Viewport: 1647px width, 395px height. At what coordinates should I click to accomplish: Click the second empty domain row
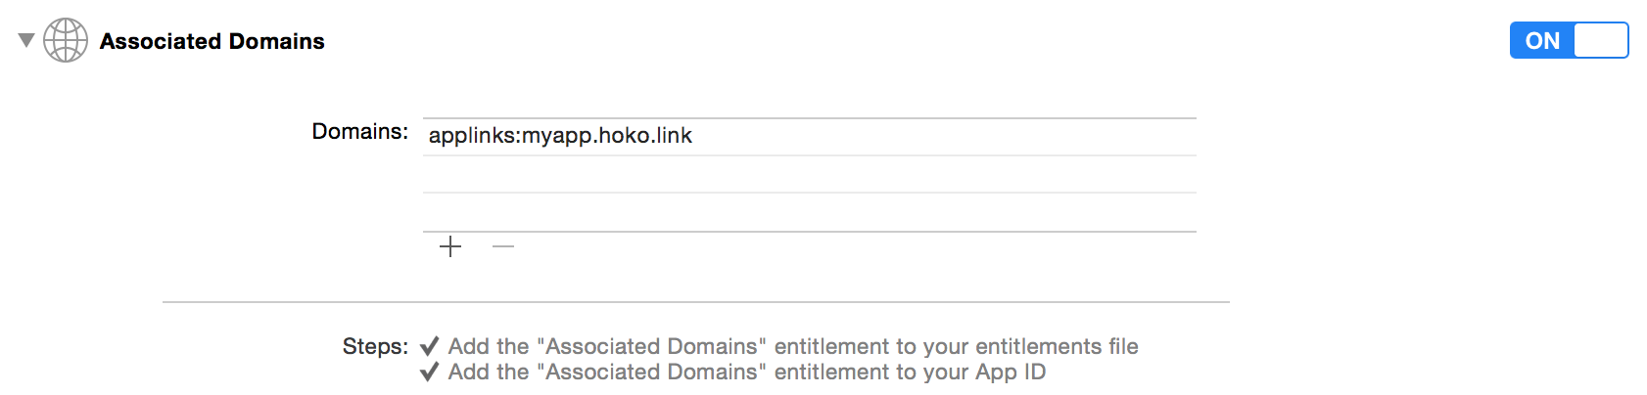point(810,174)
